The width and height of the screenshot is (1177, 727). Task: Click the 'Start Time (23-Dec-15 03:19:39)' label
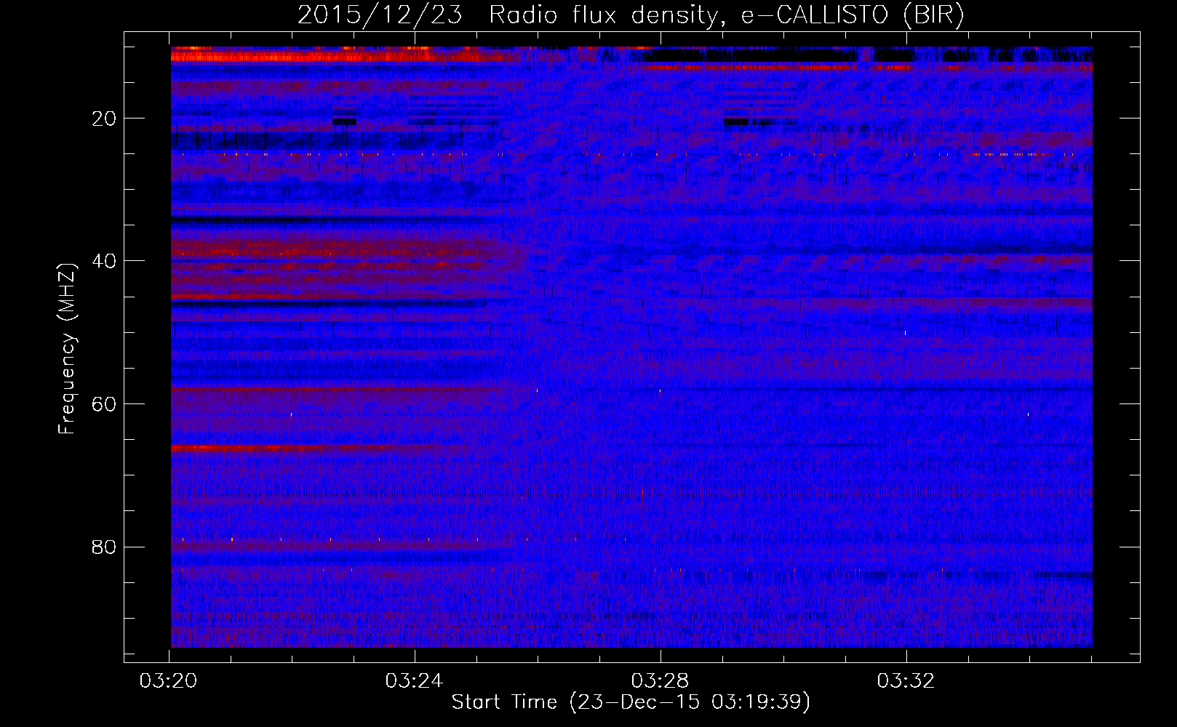click(631, 702)
